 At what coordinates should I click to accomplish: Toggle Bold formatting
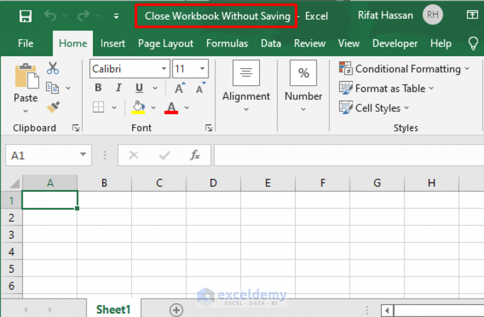click(x=98, y=88)
